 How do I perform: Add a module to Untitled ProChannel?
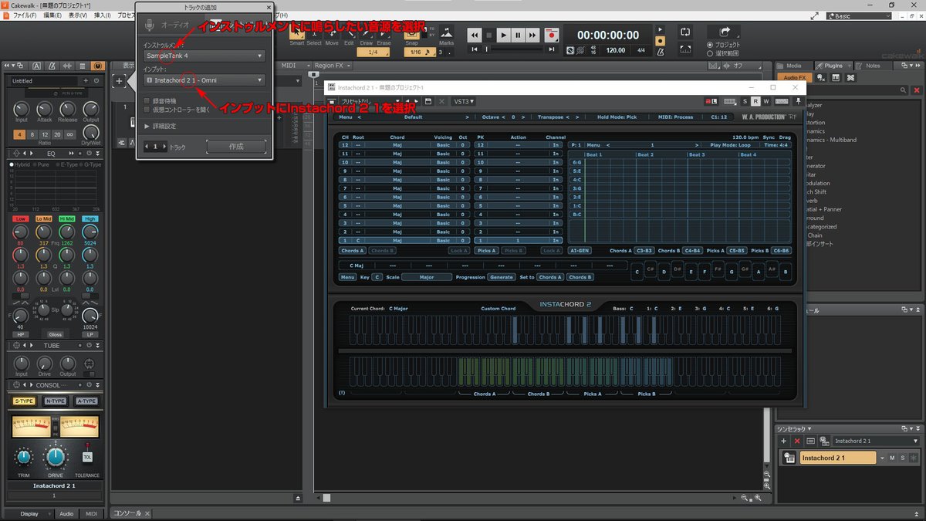point(86,81)
